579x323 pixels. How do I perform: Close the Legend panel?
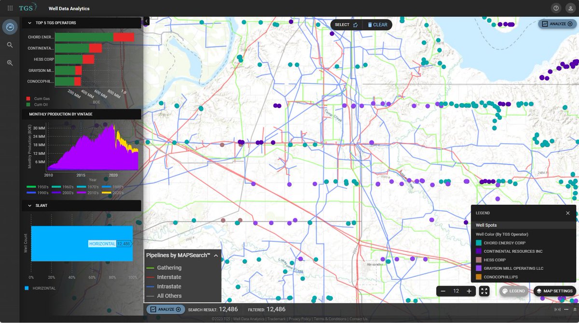pyautogui.click(x=567, y=213)
